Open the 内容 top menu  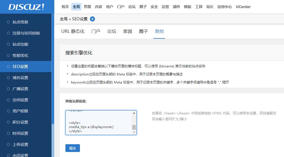(99, 7)
